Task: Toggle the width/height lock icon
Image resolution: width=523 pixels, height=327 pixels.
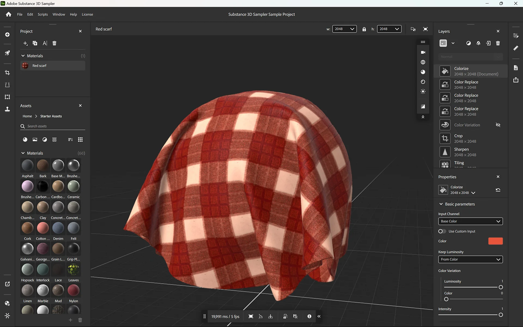Action: click(364, 29)
